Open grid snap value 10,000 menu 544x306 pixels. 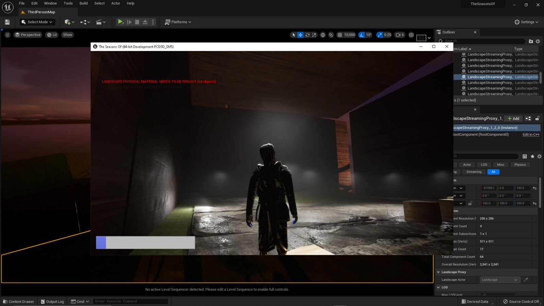350,35
